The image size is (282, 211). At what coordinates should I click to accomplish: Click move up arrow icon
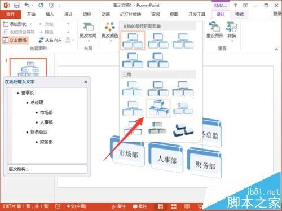click(68, 24)
